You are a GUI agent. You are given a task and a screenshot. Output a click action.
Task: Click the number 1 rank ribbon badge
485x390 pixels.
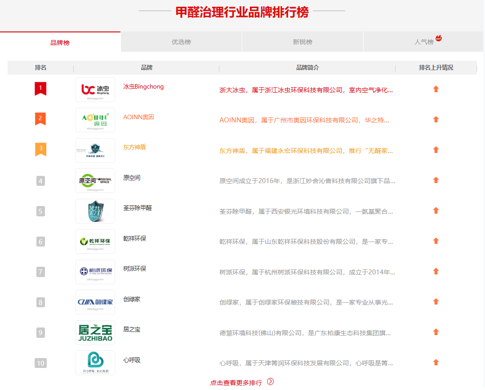click(40, 89)
